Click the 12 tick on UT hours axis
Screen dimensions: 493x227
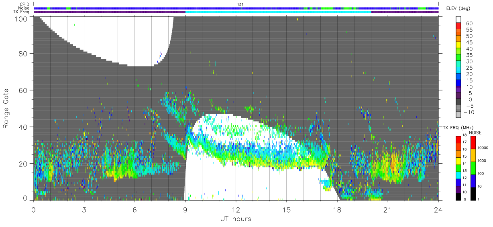pyautogui.click(x=236, y=209)
